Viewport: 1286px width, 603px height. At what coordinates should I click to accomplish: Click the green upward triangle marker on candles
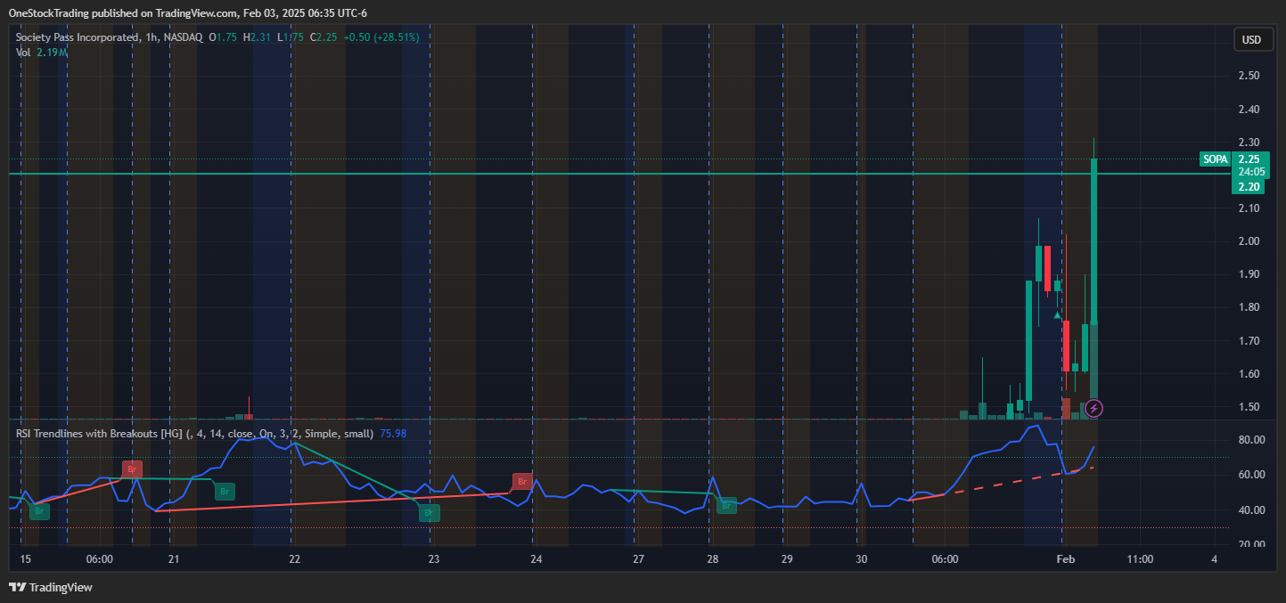1057,314
